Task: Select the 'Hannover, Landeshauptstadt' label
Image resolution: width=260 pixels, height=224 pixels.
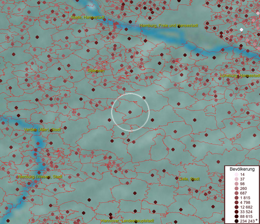Action: click(x=128, y=221)
